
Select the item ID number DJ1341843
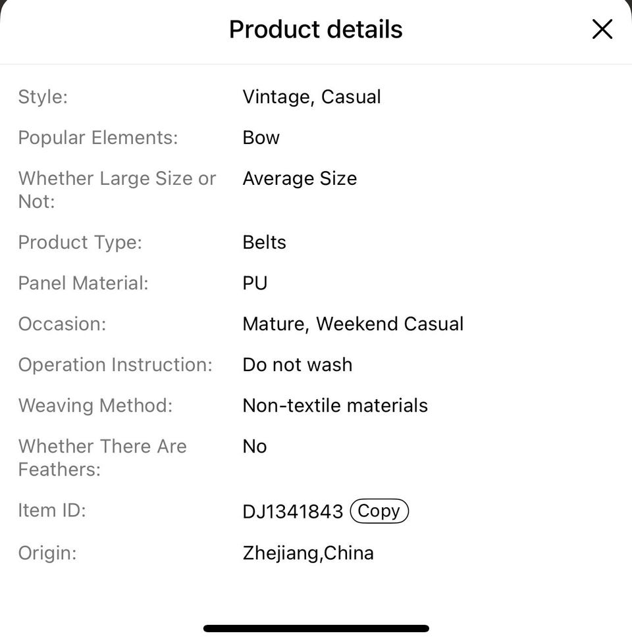pos(293,512)
